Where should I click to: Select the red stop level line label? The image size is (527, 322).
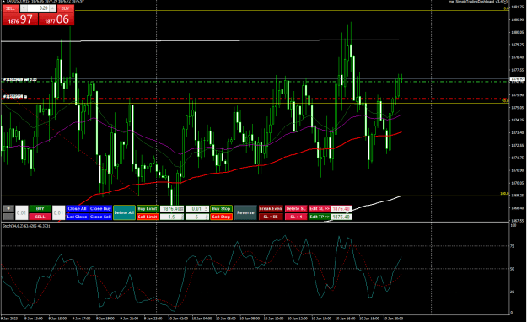[15, 97]
